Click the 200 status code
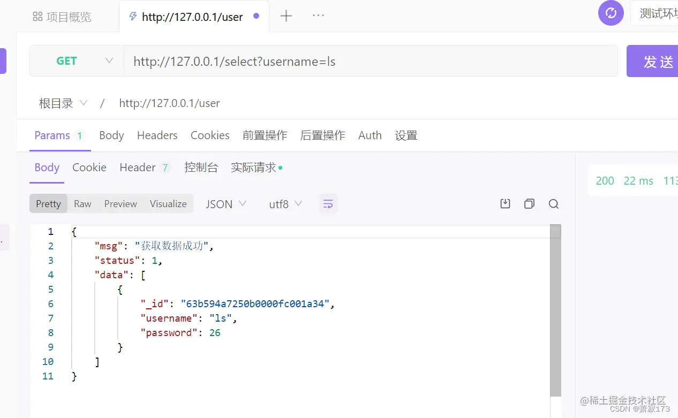The width and height of the screenshot is (678, 418). tap(605, 181)
